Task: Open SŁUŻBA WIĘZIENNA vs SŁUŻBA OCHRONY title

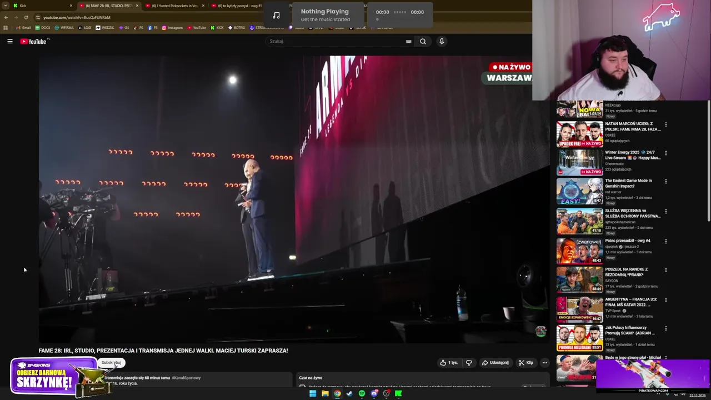Action: (633, 213)
